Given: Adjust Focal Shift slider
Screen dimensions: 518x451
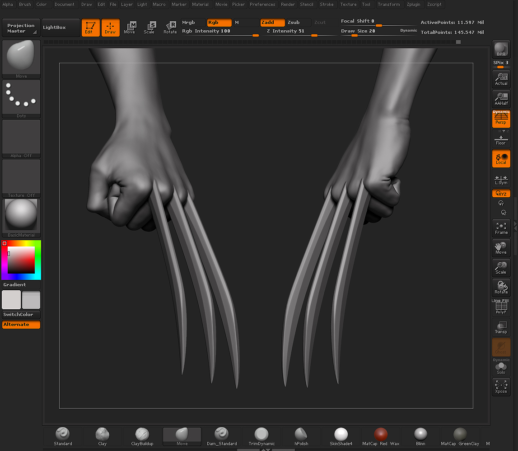Looking at the screenshot, I should point(378,22).
